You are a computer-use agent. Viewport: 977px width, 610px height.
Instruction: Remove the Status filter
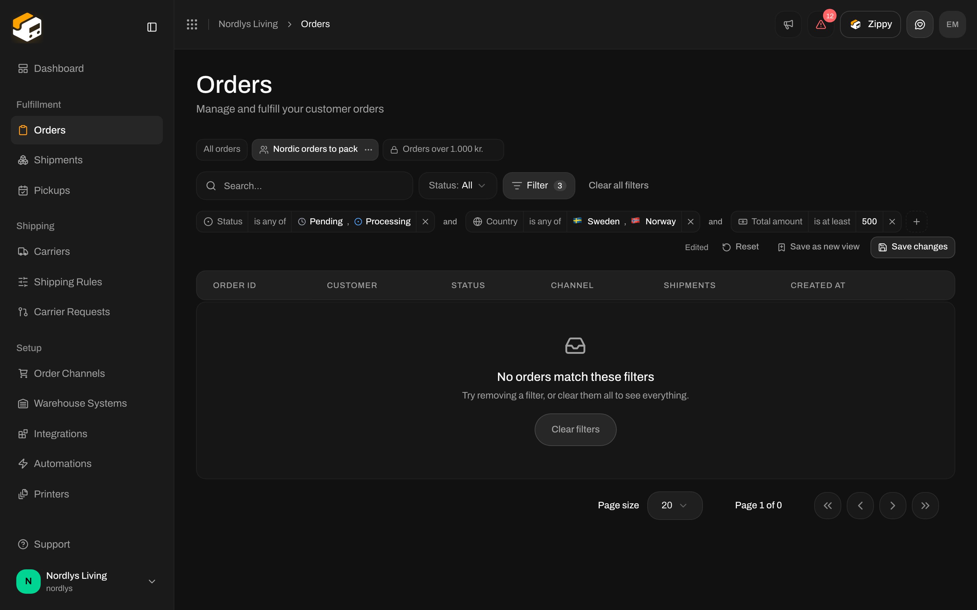point(425,222)
